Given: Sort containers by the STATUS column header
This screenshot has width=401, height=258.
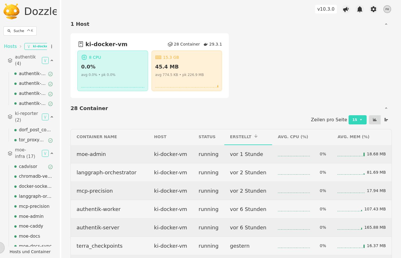Looking at the screenshot, I should pyautogui.click(x=207, y=137).
